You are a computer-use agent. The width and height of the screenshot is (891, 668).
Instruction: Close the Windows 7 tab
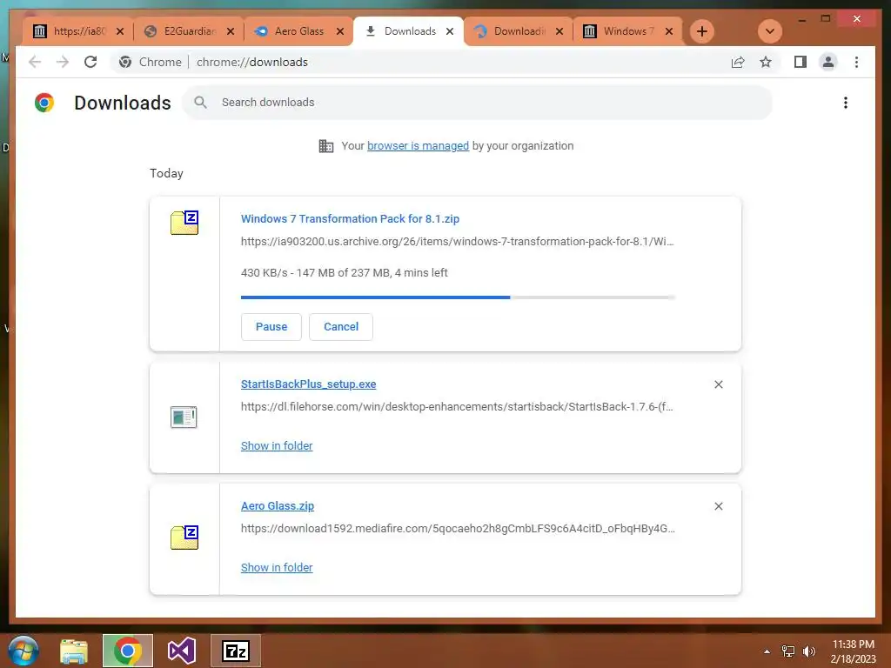point(669,31)
